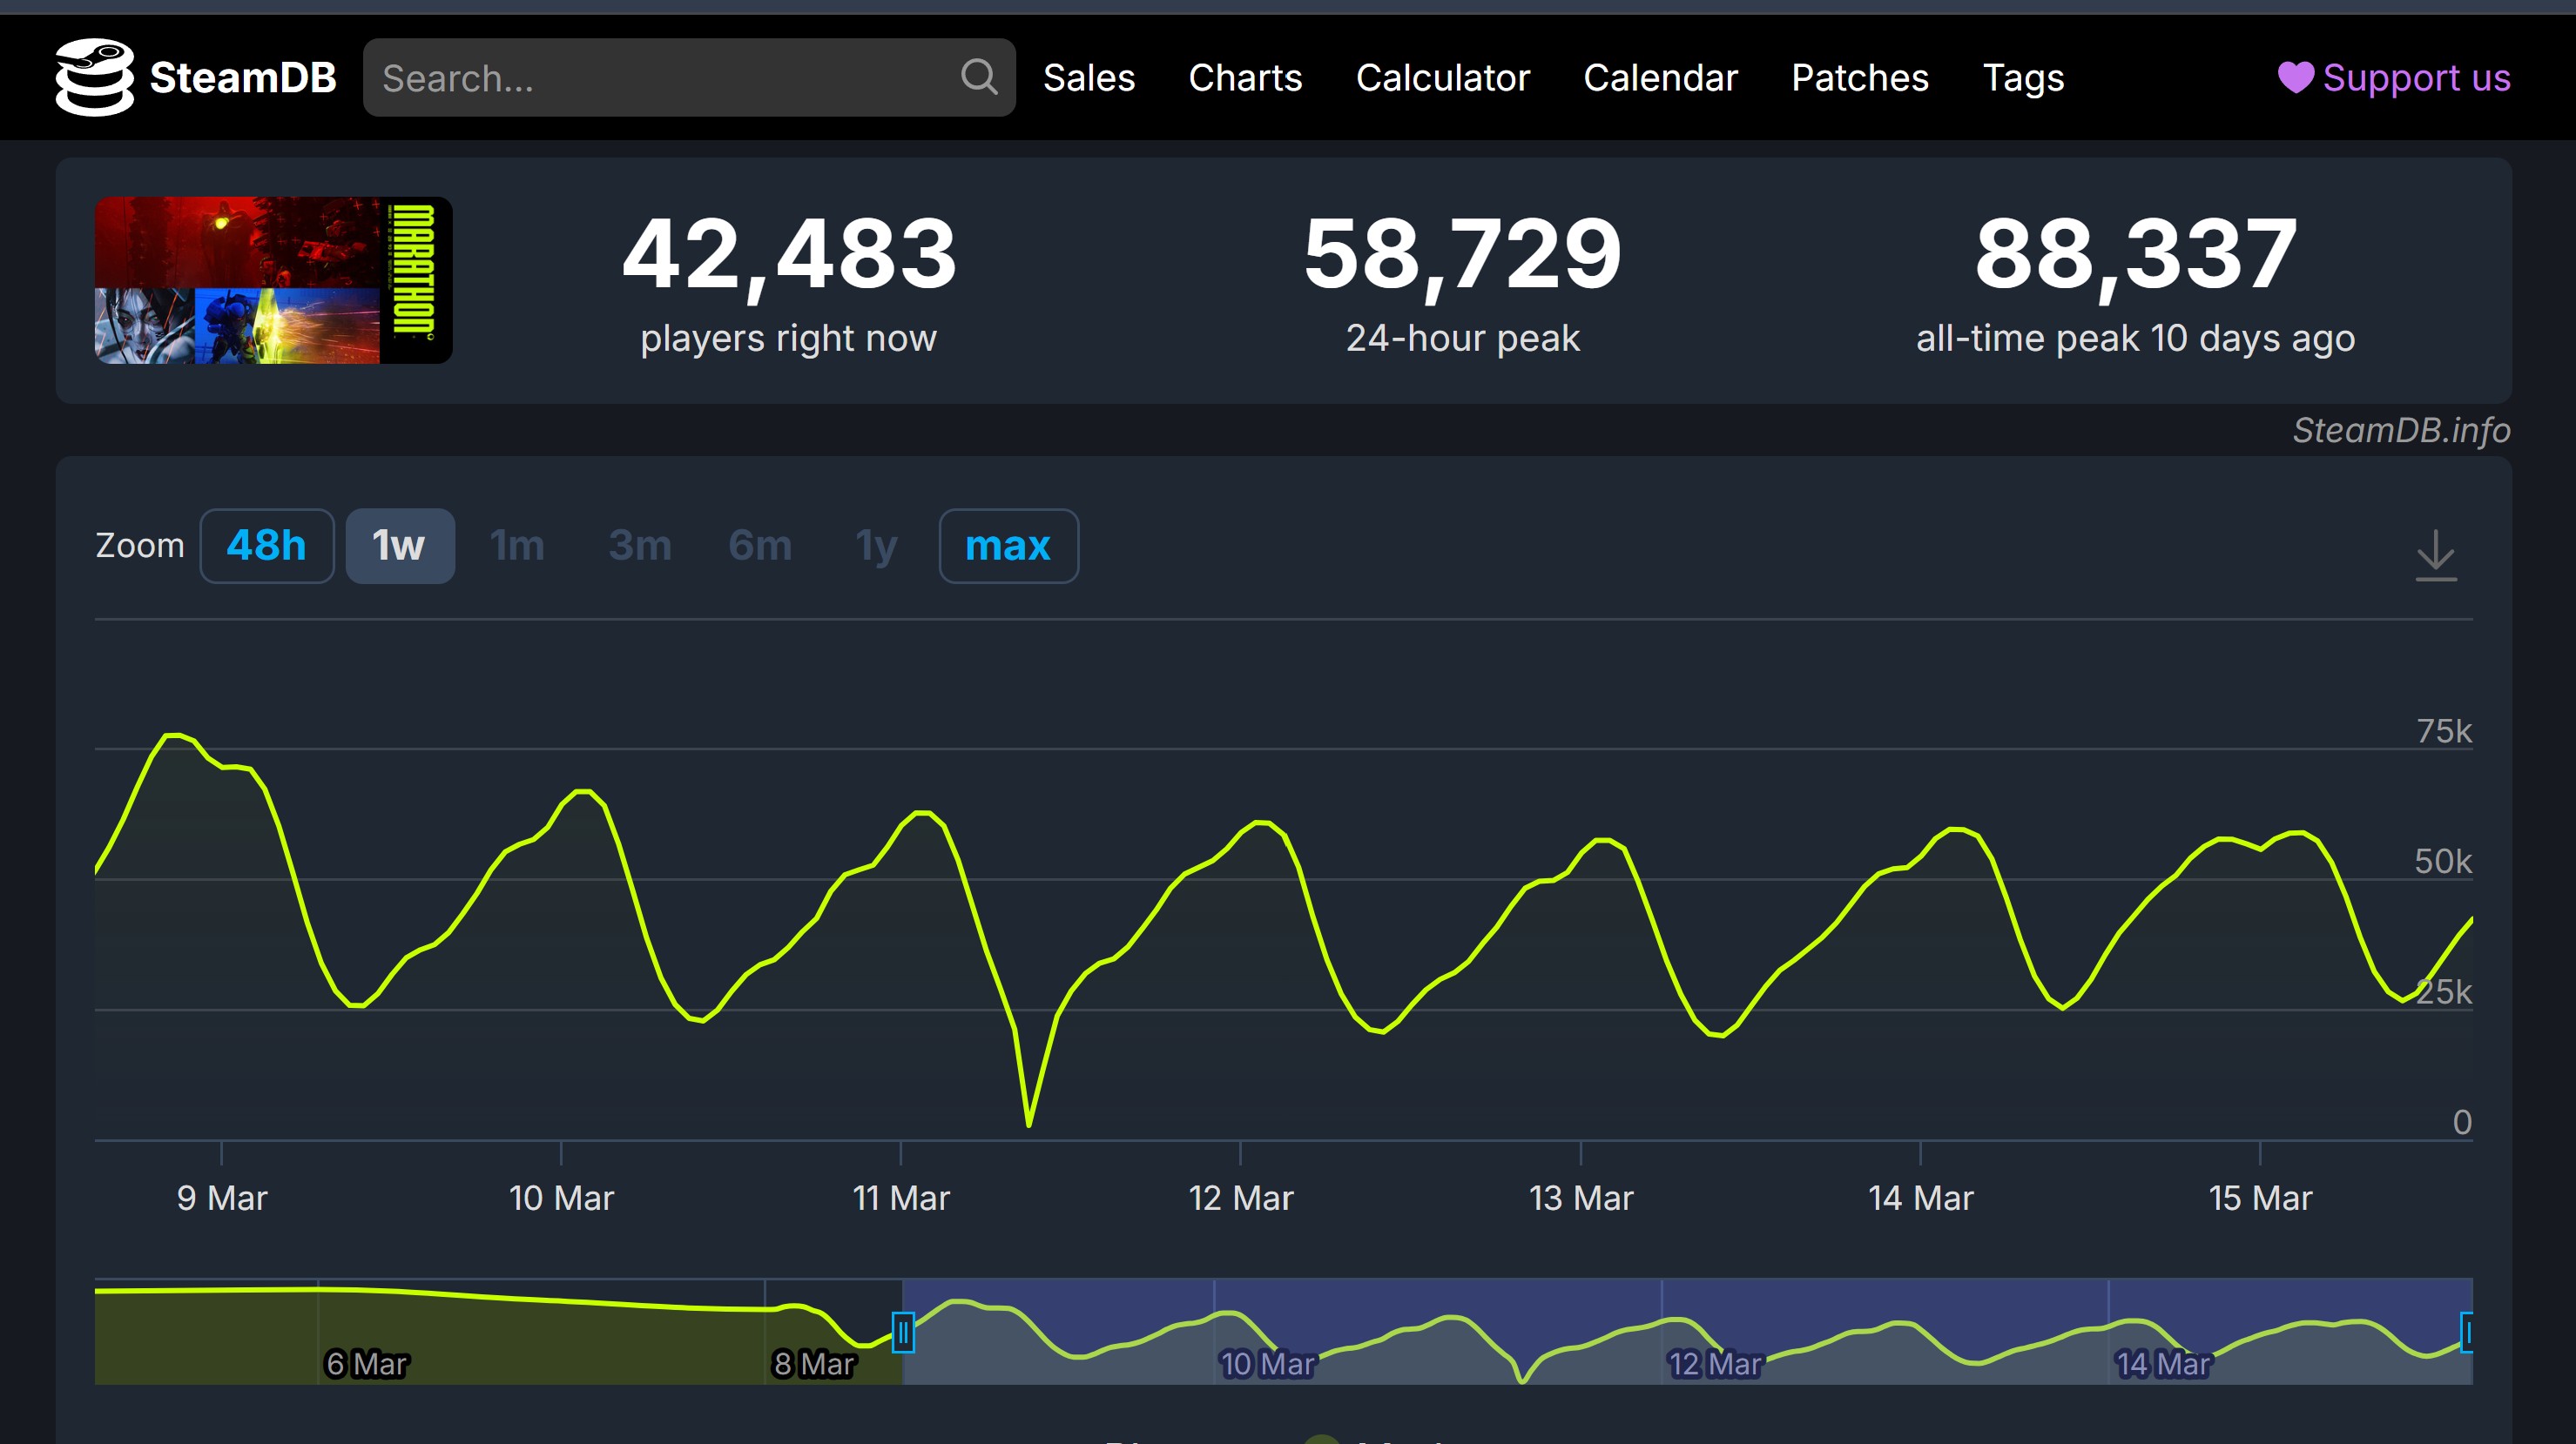Click the SteamDB logo icon

click(x=94, y=78)
